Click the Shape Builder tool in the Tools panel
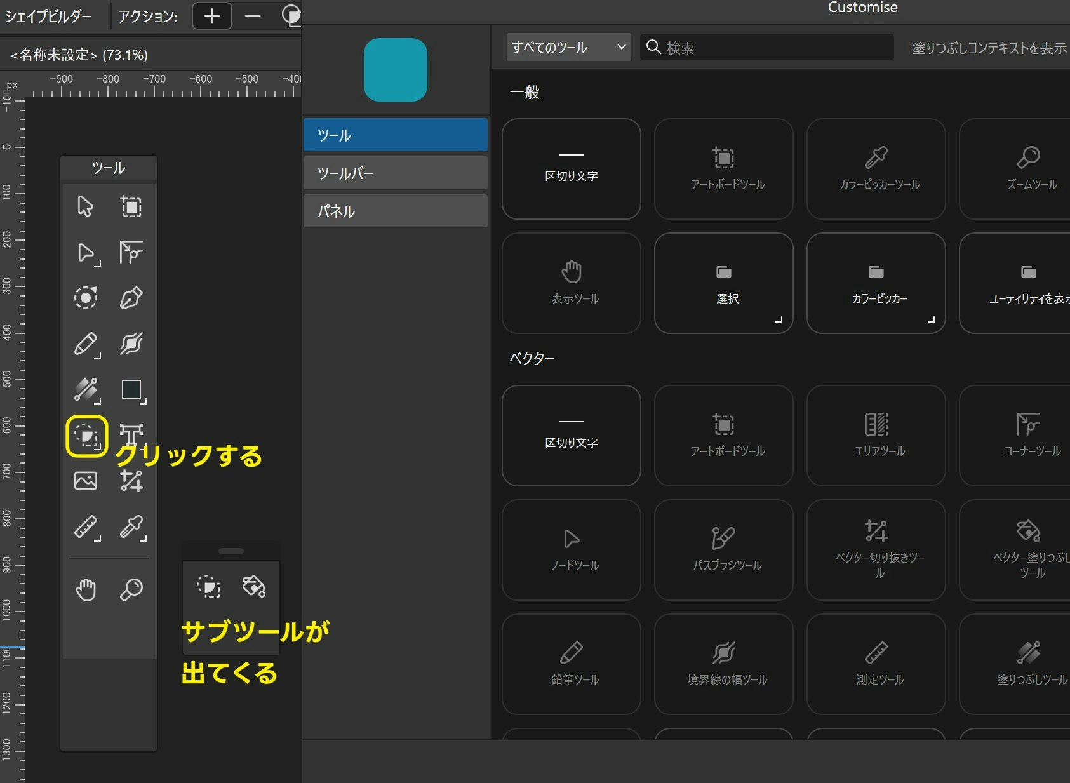Viewport: 1070px width, 783px height. tap(86, 436)
